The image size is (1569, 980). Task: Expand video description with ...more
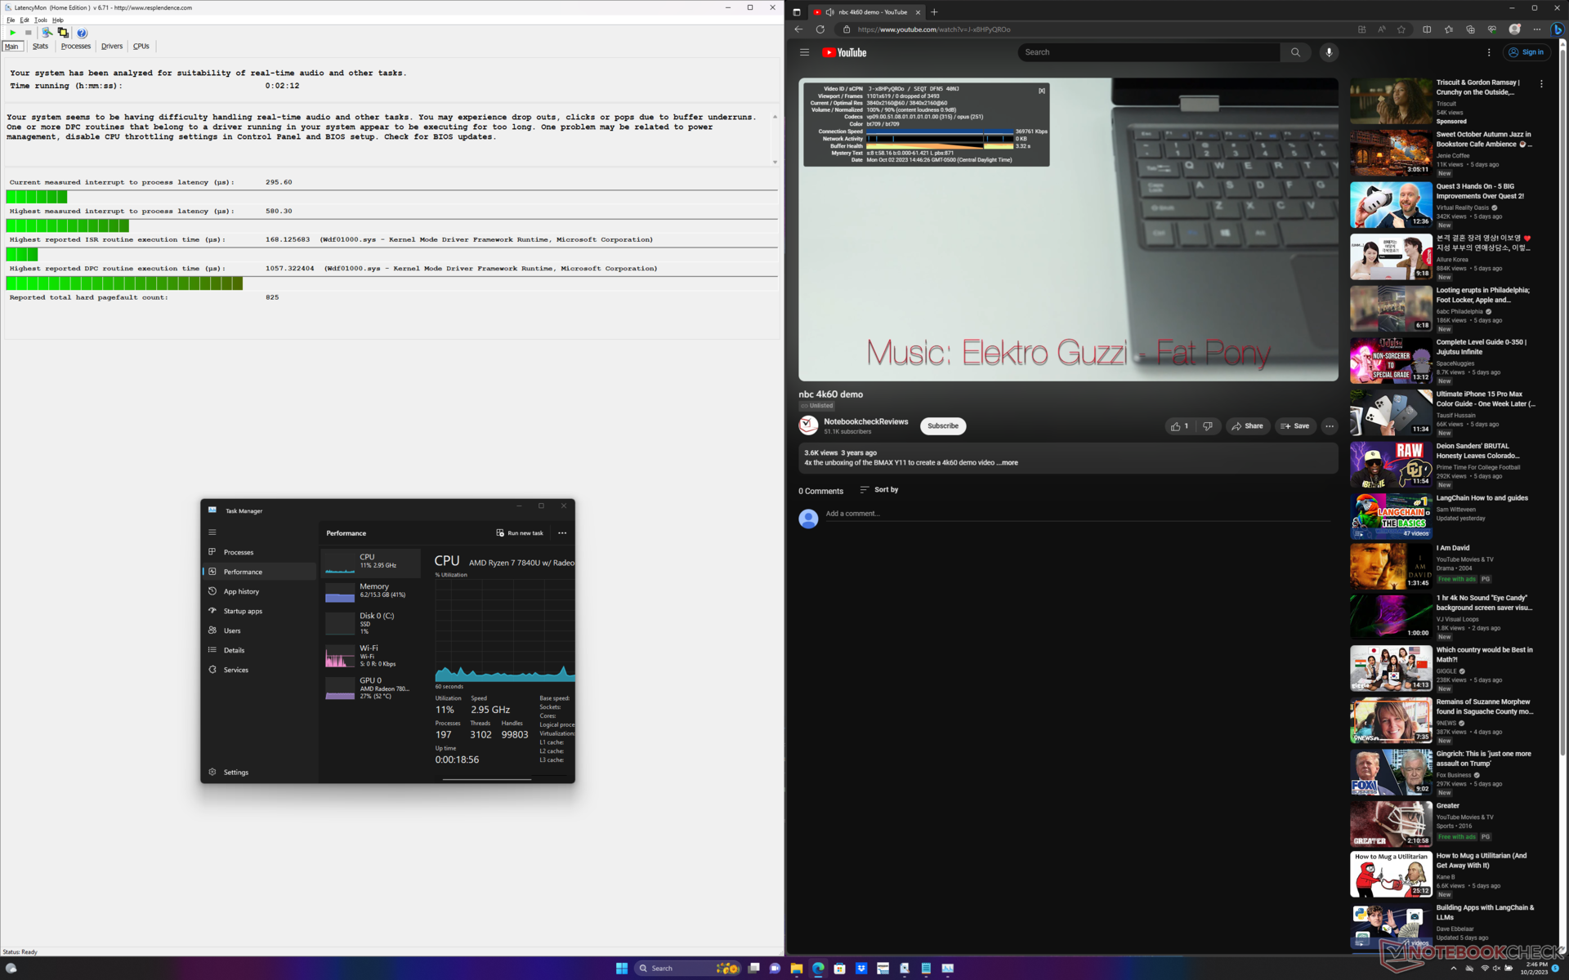[x=1009, y=463]
